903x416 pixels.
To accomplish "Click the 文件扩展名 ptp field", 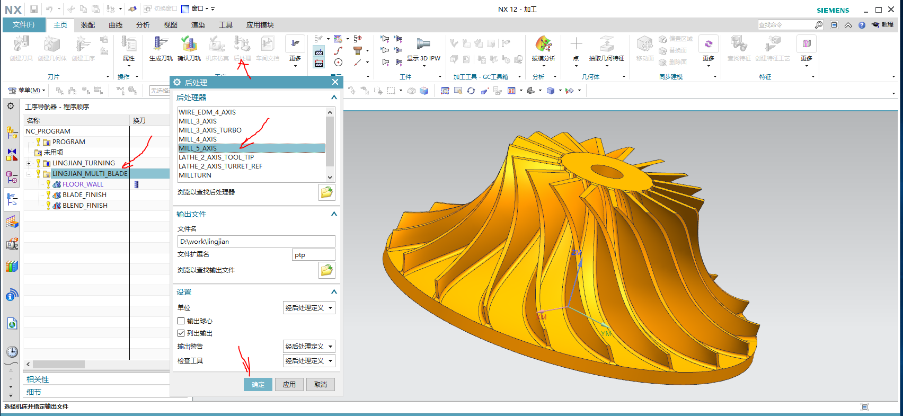I will [314, 255].
